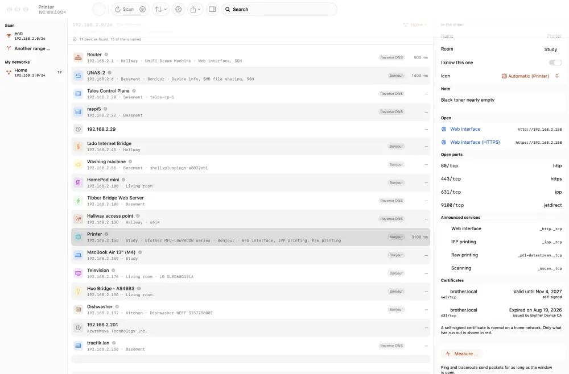Viewport: 569px width, 374px height.
Task: Edit the note 'Black toner nearly empty'
Action: click(467, 100)
